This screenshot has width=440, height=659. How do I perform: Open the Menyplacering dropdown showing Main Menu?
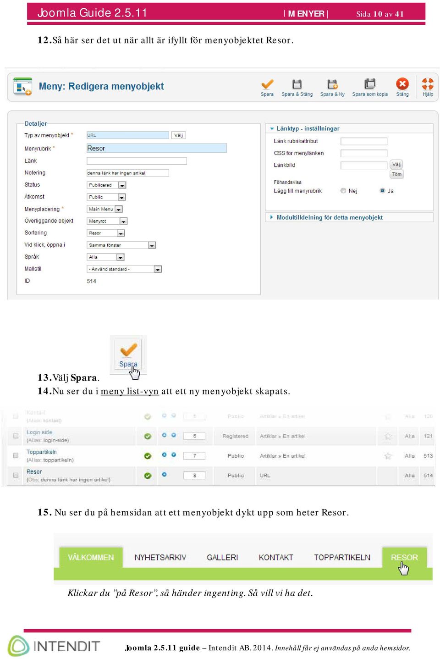[105, 209]
